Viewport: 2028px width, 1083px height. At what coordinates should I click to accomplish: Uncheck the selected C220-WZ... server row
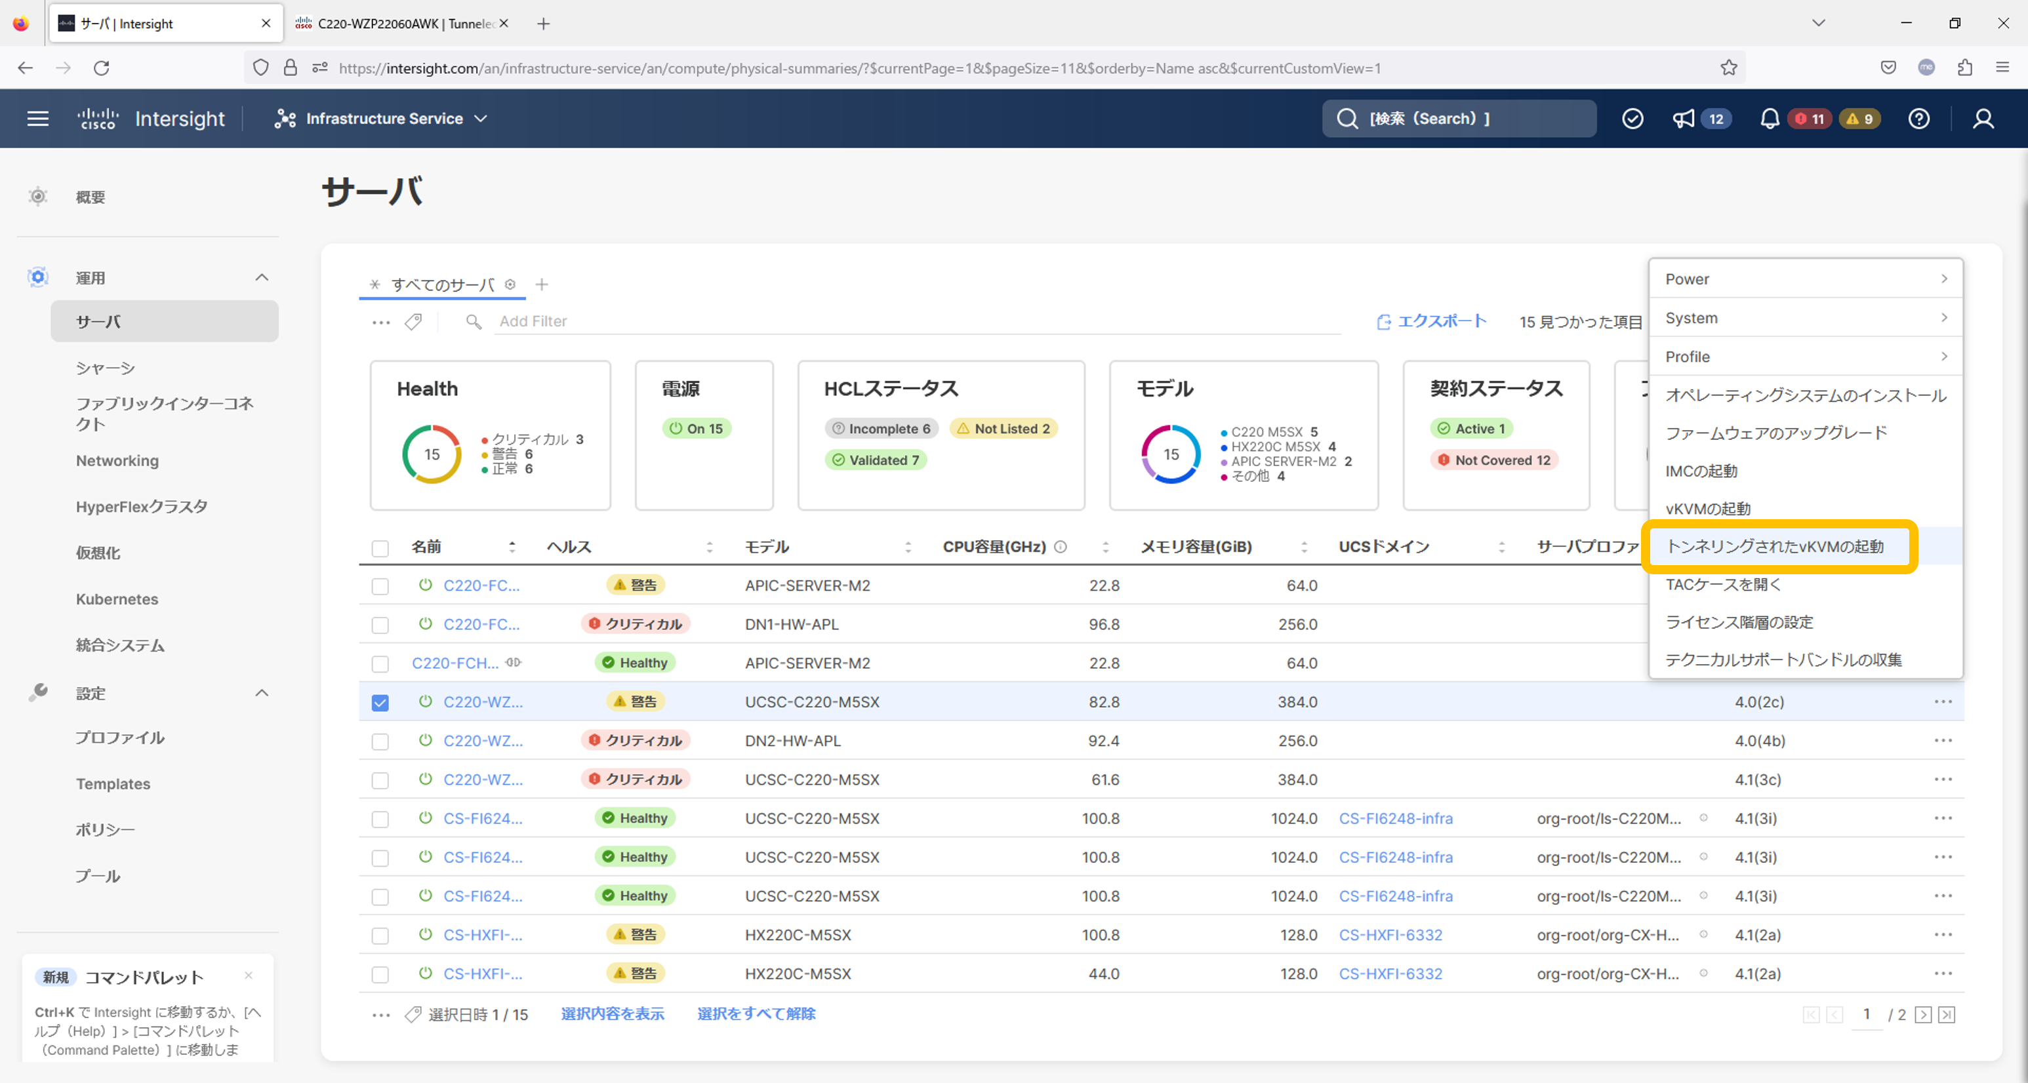tap(380, 702)
